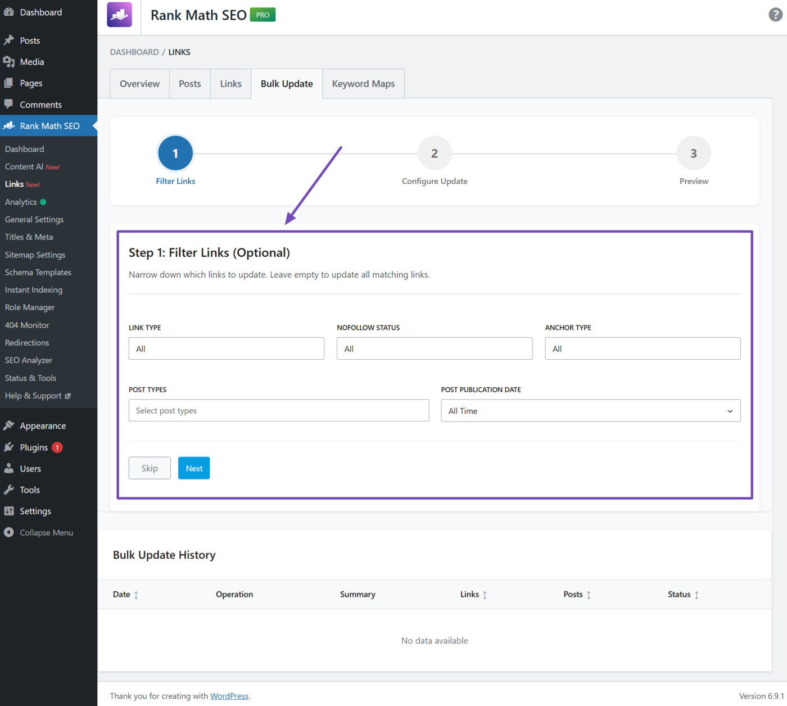Follow the WordPress footer link

coord(229,696)
